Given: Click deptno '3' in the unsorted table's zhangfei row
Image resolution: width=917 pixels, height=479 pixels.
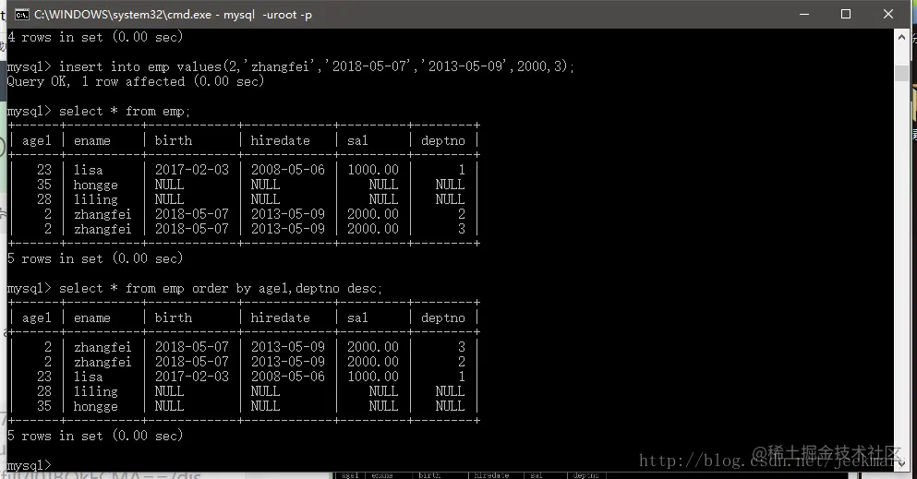Looking at the screenshot, I should (x=462, y=229).
